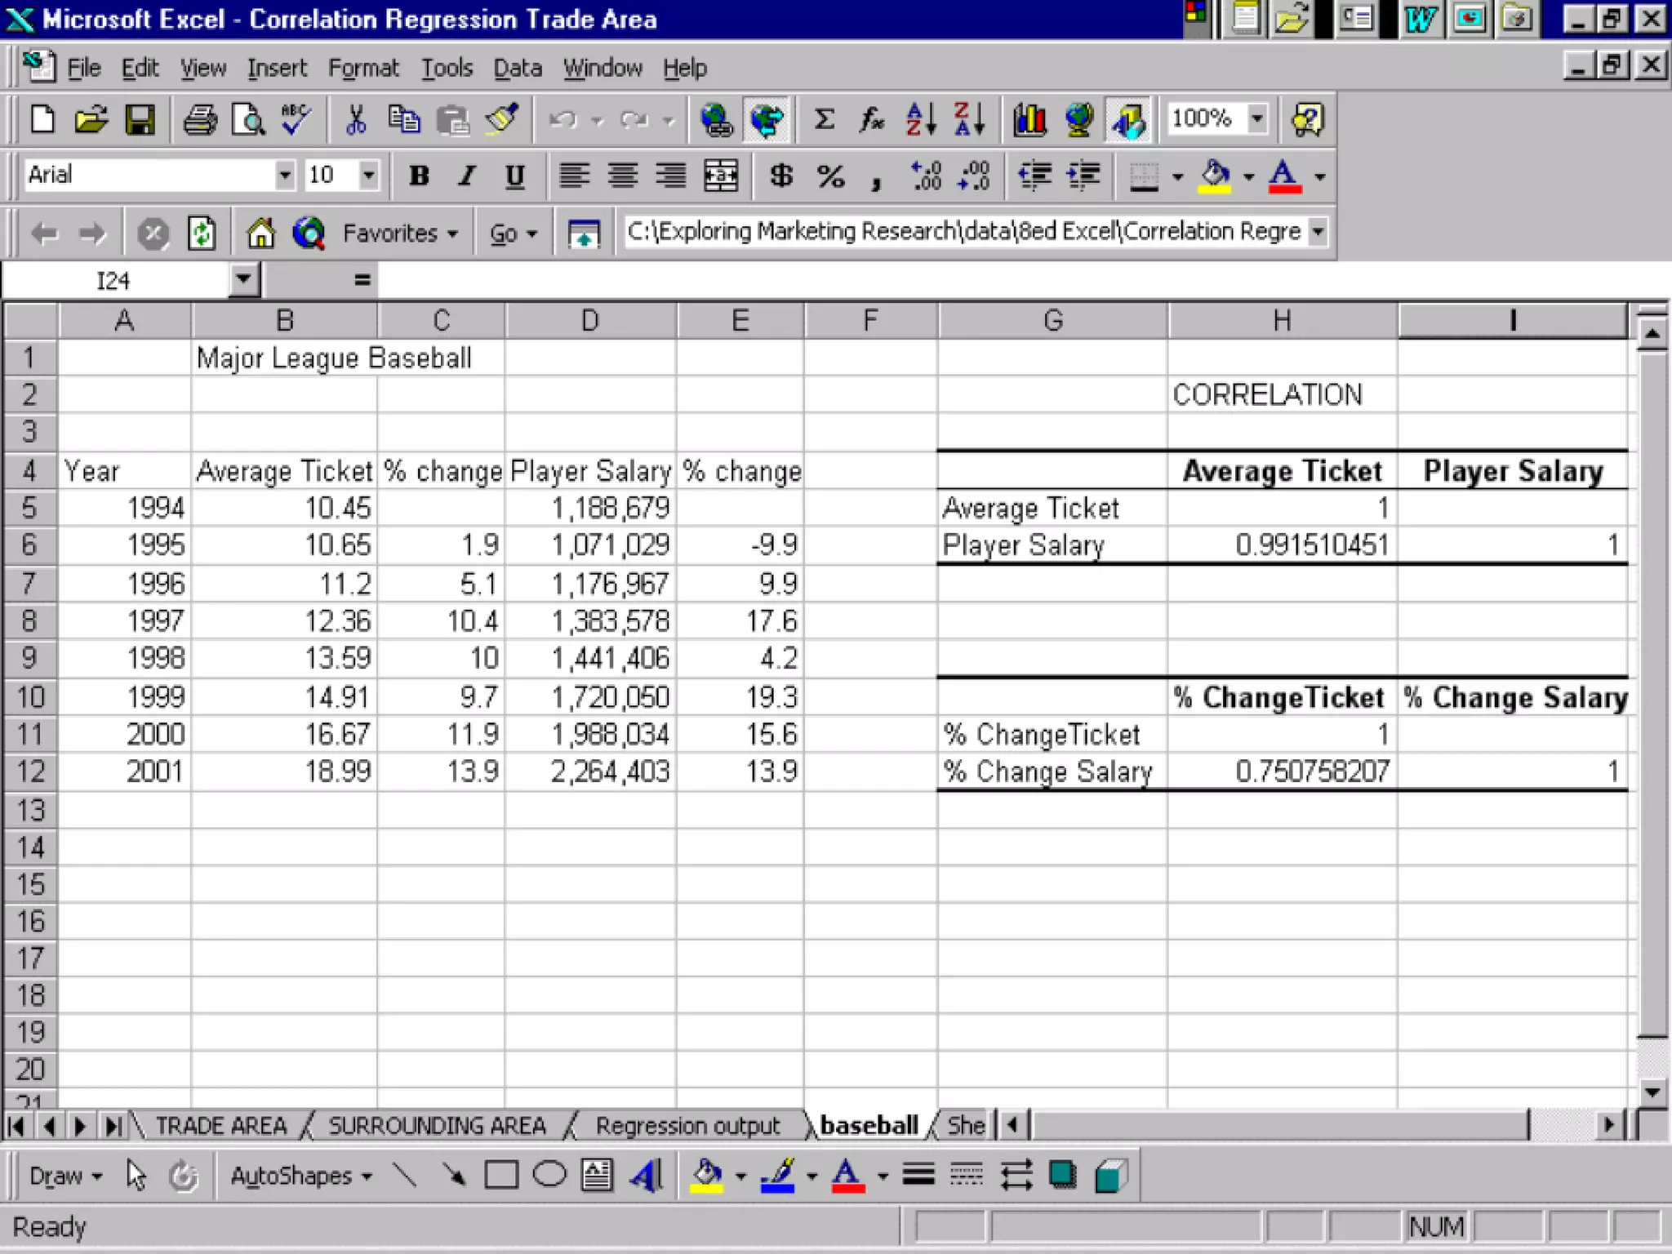Viewport: 1672px width, 1254px height.
Task: Open the Arial font name dropdown
Action: [x=284, y=176]
